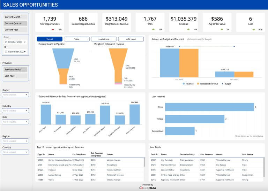Select Last Year as comparison period
The width and height of the screenshot is (268, 191).
click(x=15, y=76)
